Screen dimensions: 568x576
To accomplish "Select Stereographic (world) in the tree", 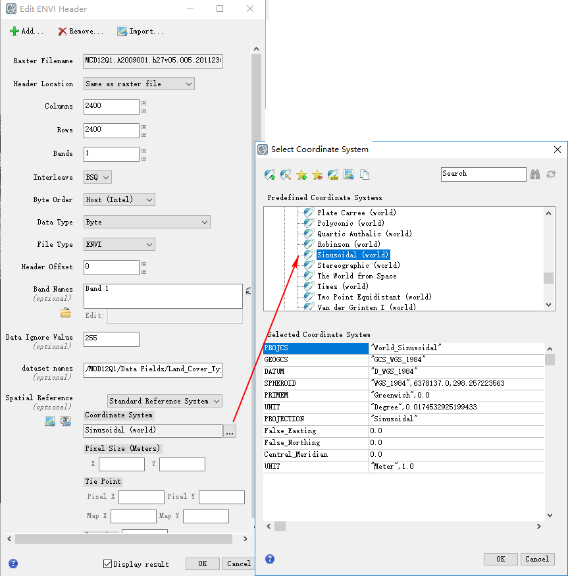I will tap(358, 265).
